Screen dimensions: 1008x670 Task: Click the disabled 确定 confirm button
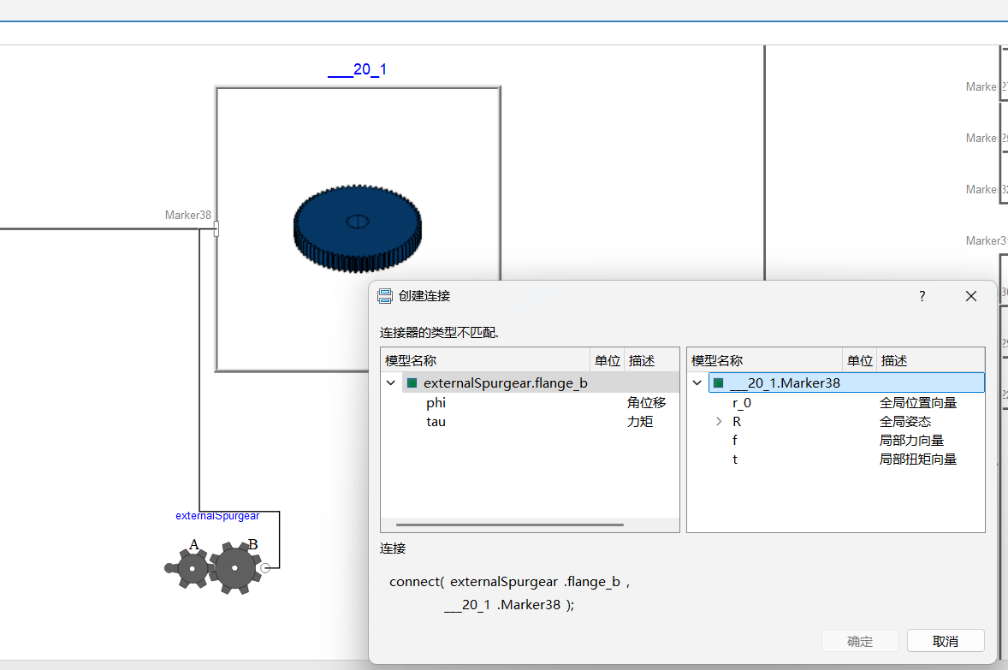[859, 641]
